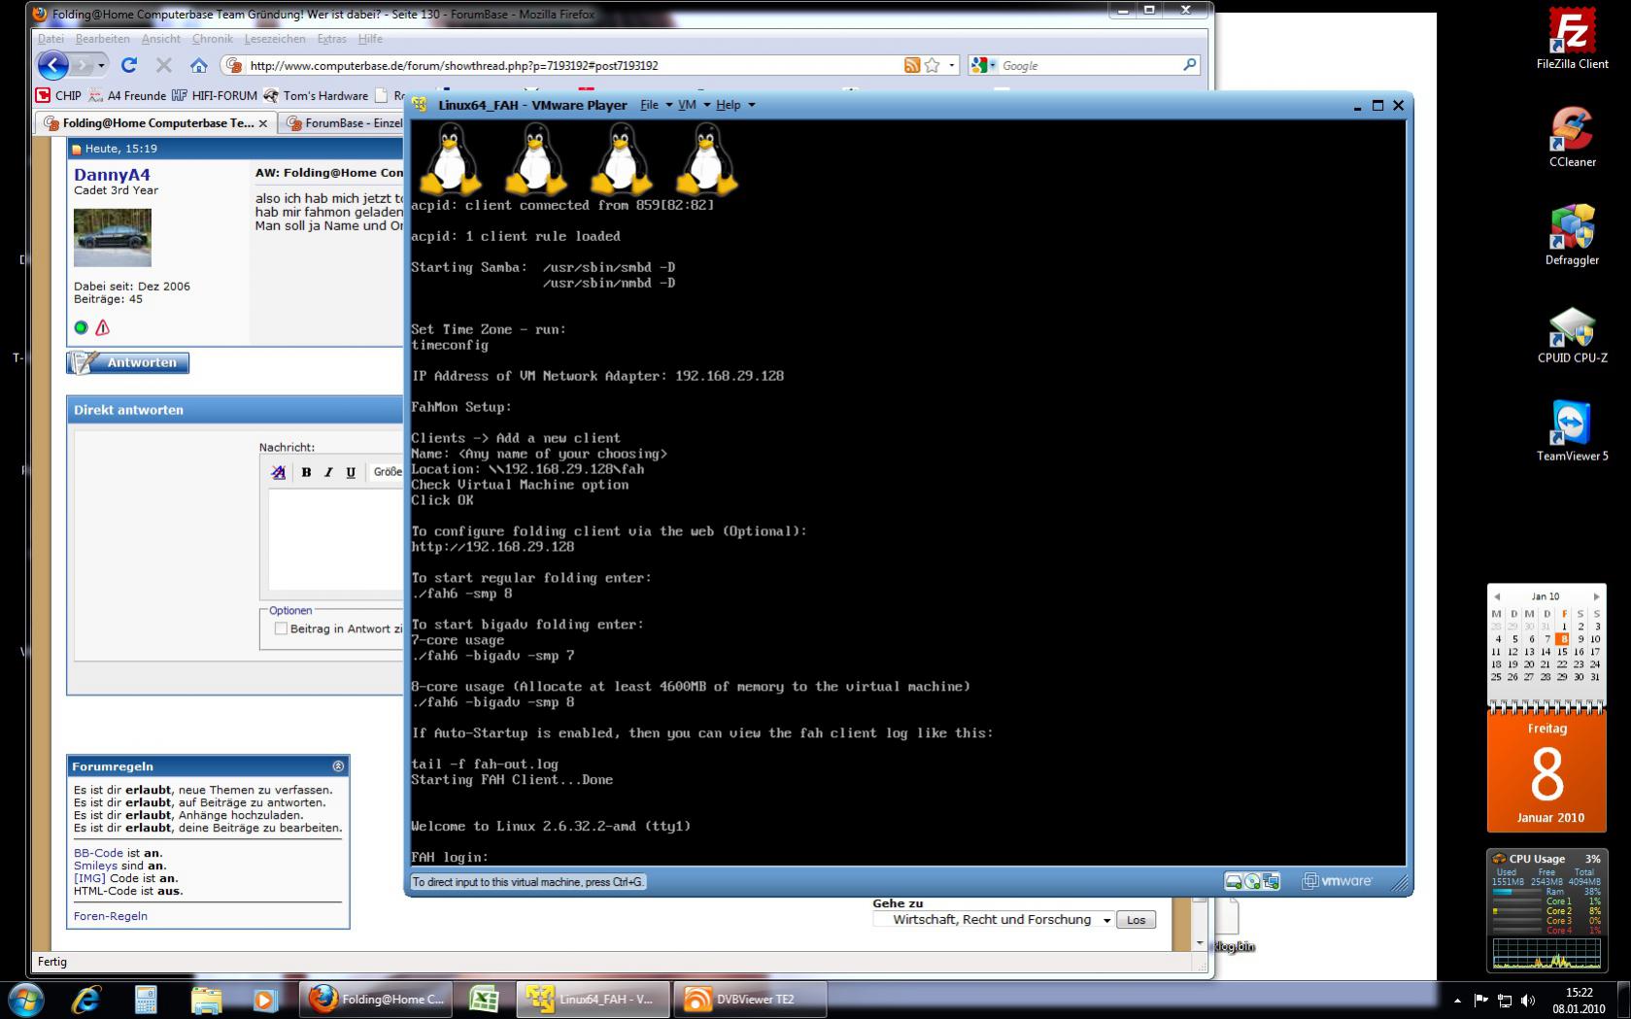Screen dimensions: 1631x1019
Task: Go back using Firefox's back arrow
Action: [x=52, y=65]
